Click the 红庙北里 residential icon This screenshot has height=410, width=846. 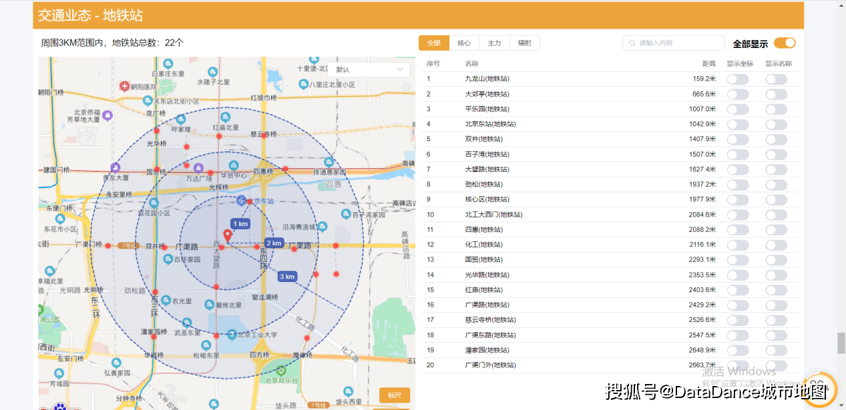coord(224,117)
